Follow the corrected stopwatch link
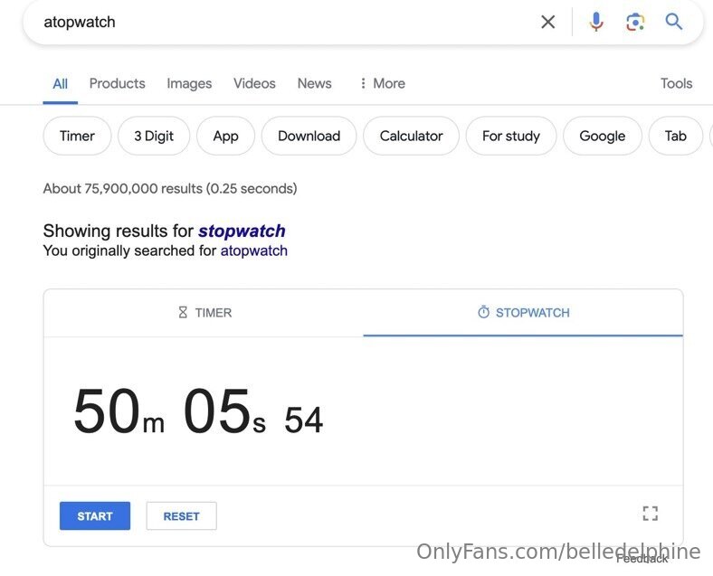 click(242, 231)
